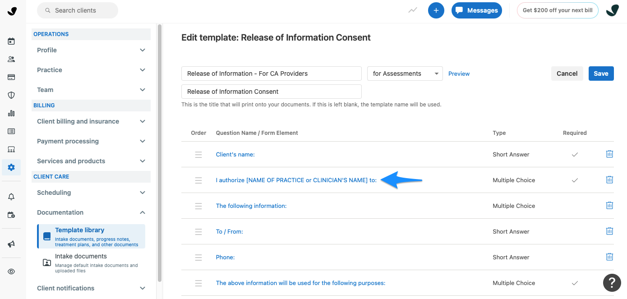Open notifications via the bell icon

pyautogui.click(x=11, y=197)
